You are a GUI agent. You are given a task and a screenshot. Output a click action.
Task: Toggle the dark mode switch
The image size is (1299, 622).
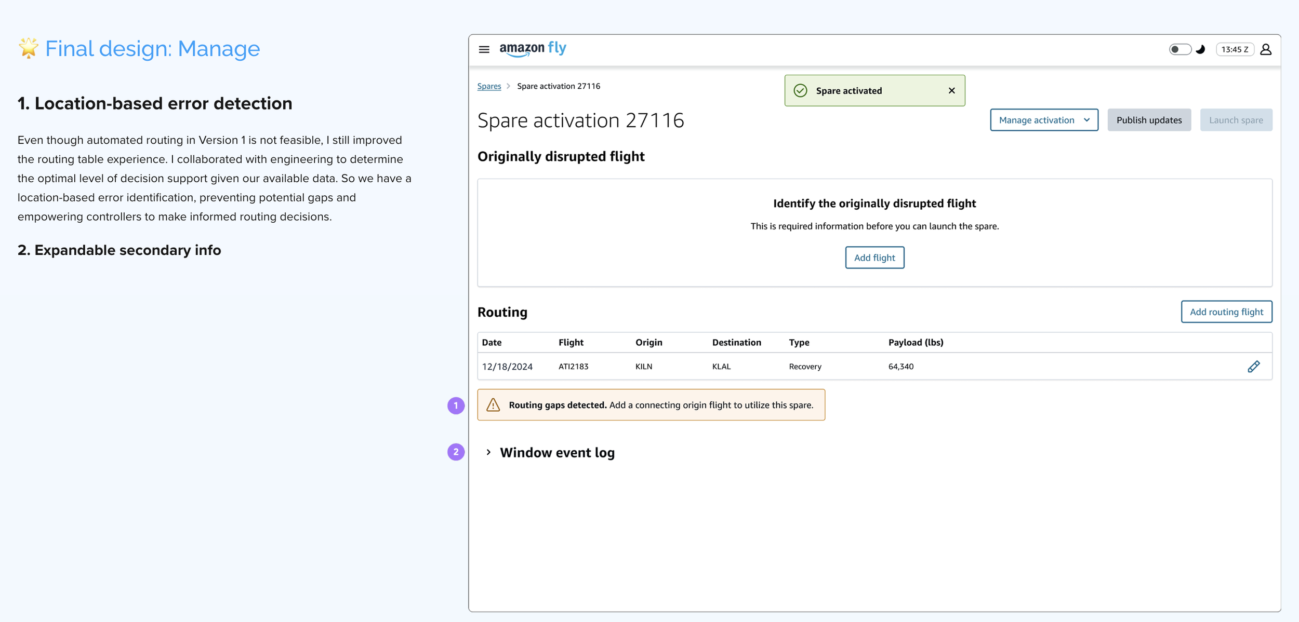(x=1179, y=49)
